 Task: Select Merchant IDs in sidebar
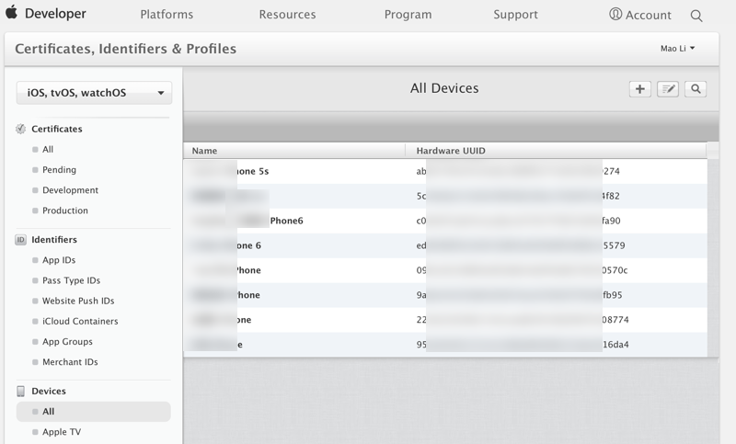[x=70, y=362]
